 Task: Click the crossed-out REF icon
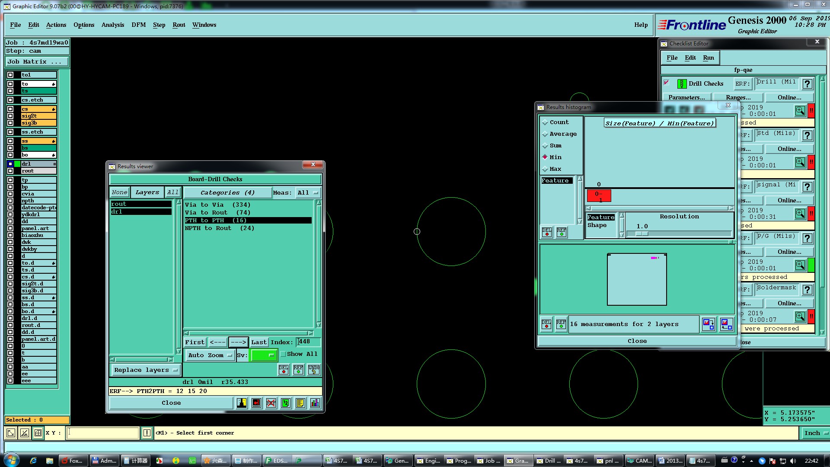tap(271, 403)
